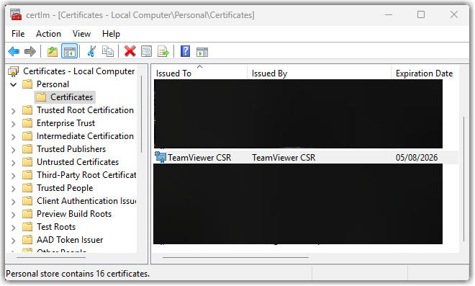Screen dimensions: 475x286
Task: Minimize the certlm window
Action: coord(389,14)
